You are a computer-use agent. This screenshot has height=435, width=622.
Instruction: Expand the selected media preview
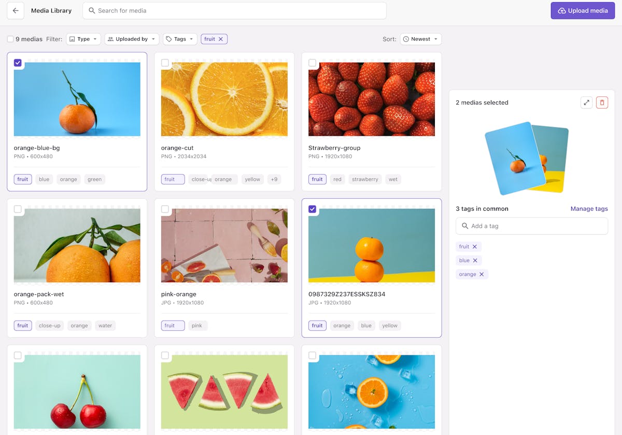pos(586,103)
